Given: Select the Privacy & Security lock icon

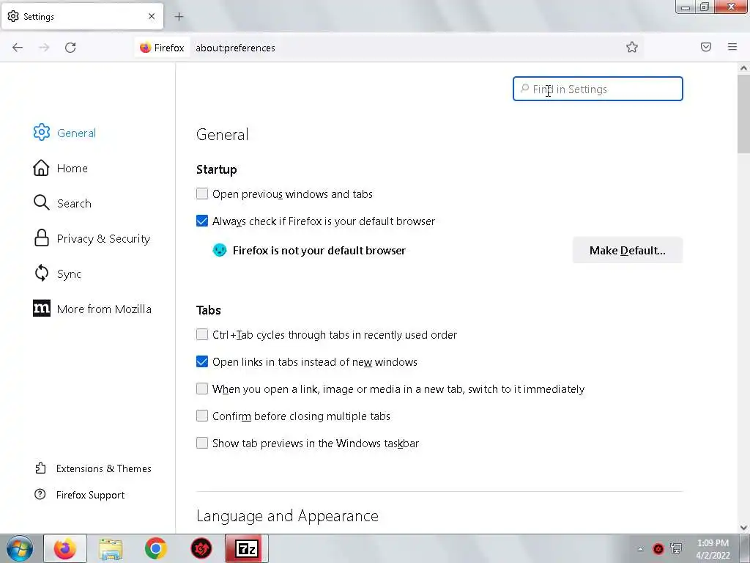Looking at the screenshot, I should pyautogui.click(x=42, y=238).
